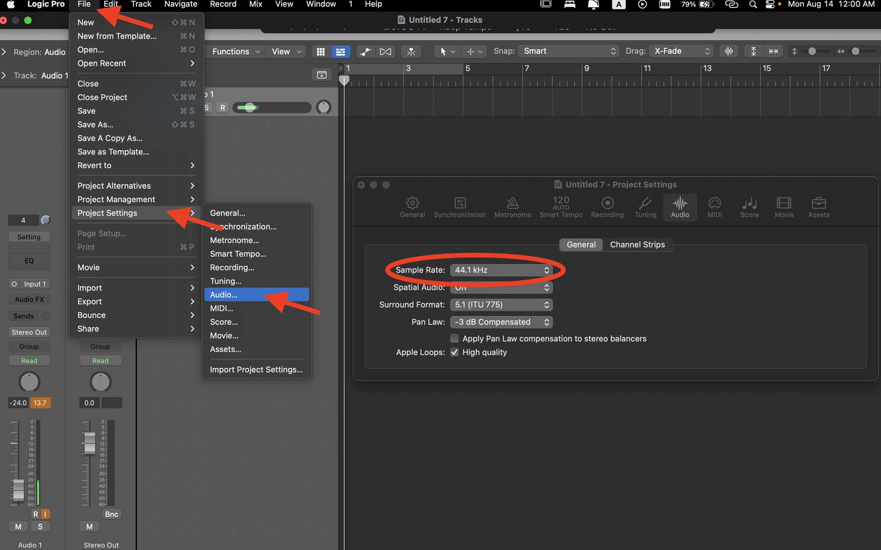881x550 pixels.
Task: Open Assets settings icon
Action: 819,207
